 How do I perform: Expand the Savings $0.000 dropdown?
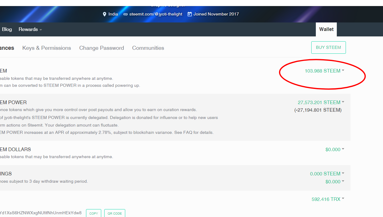pos(335,181)
